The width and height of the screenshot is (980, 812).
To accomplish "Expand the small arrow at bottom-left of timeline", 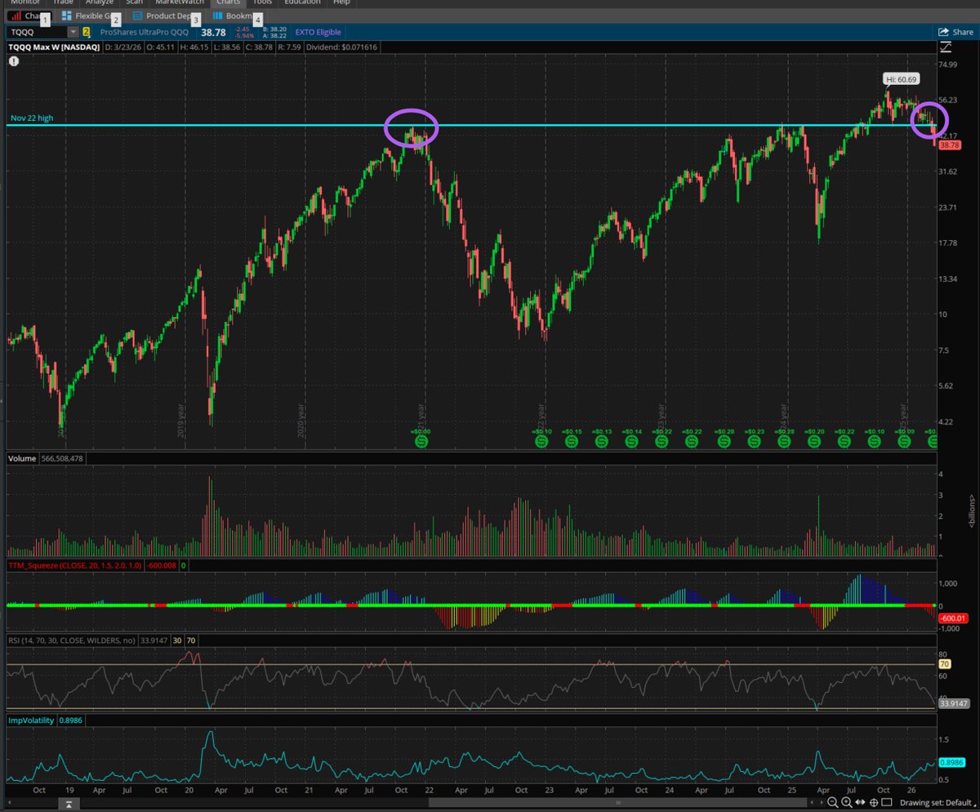I will 69,805.
